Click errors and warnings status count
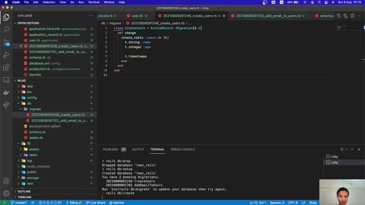 50,203
